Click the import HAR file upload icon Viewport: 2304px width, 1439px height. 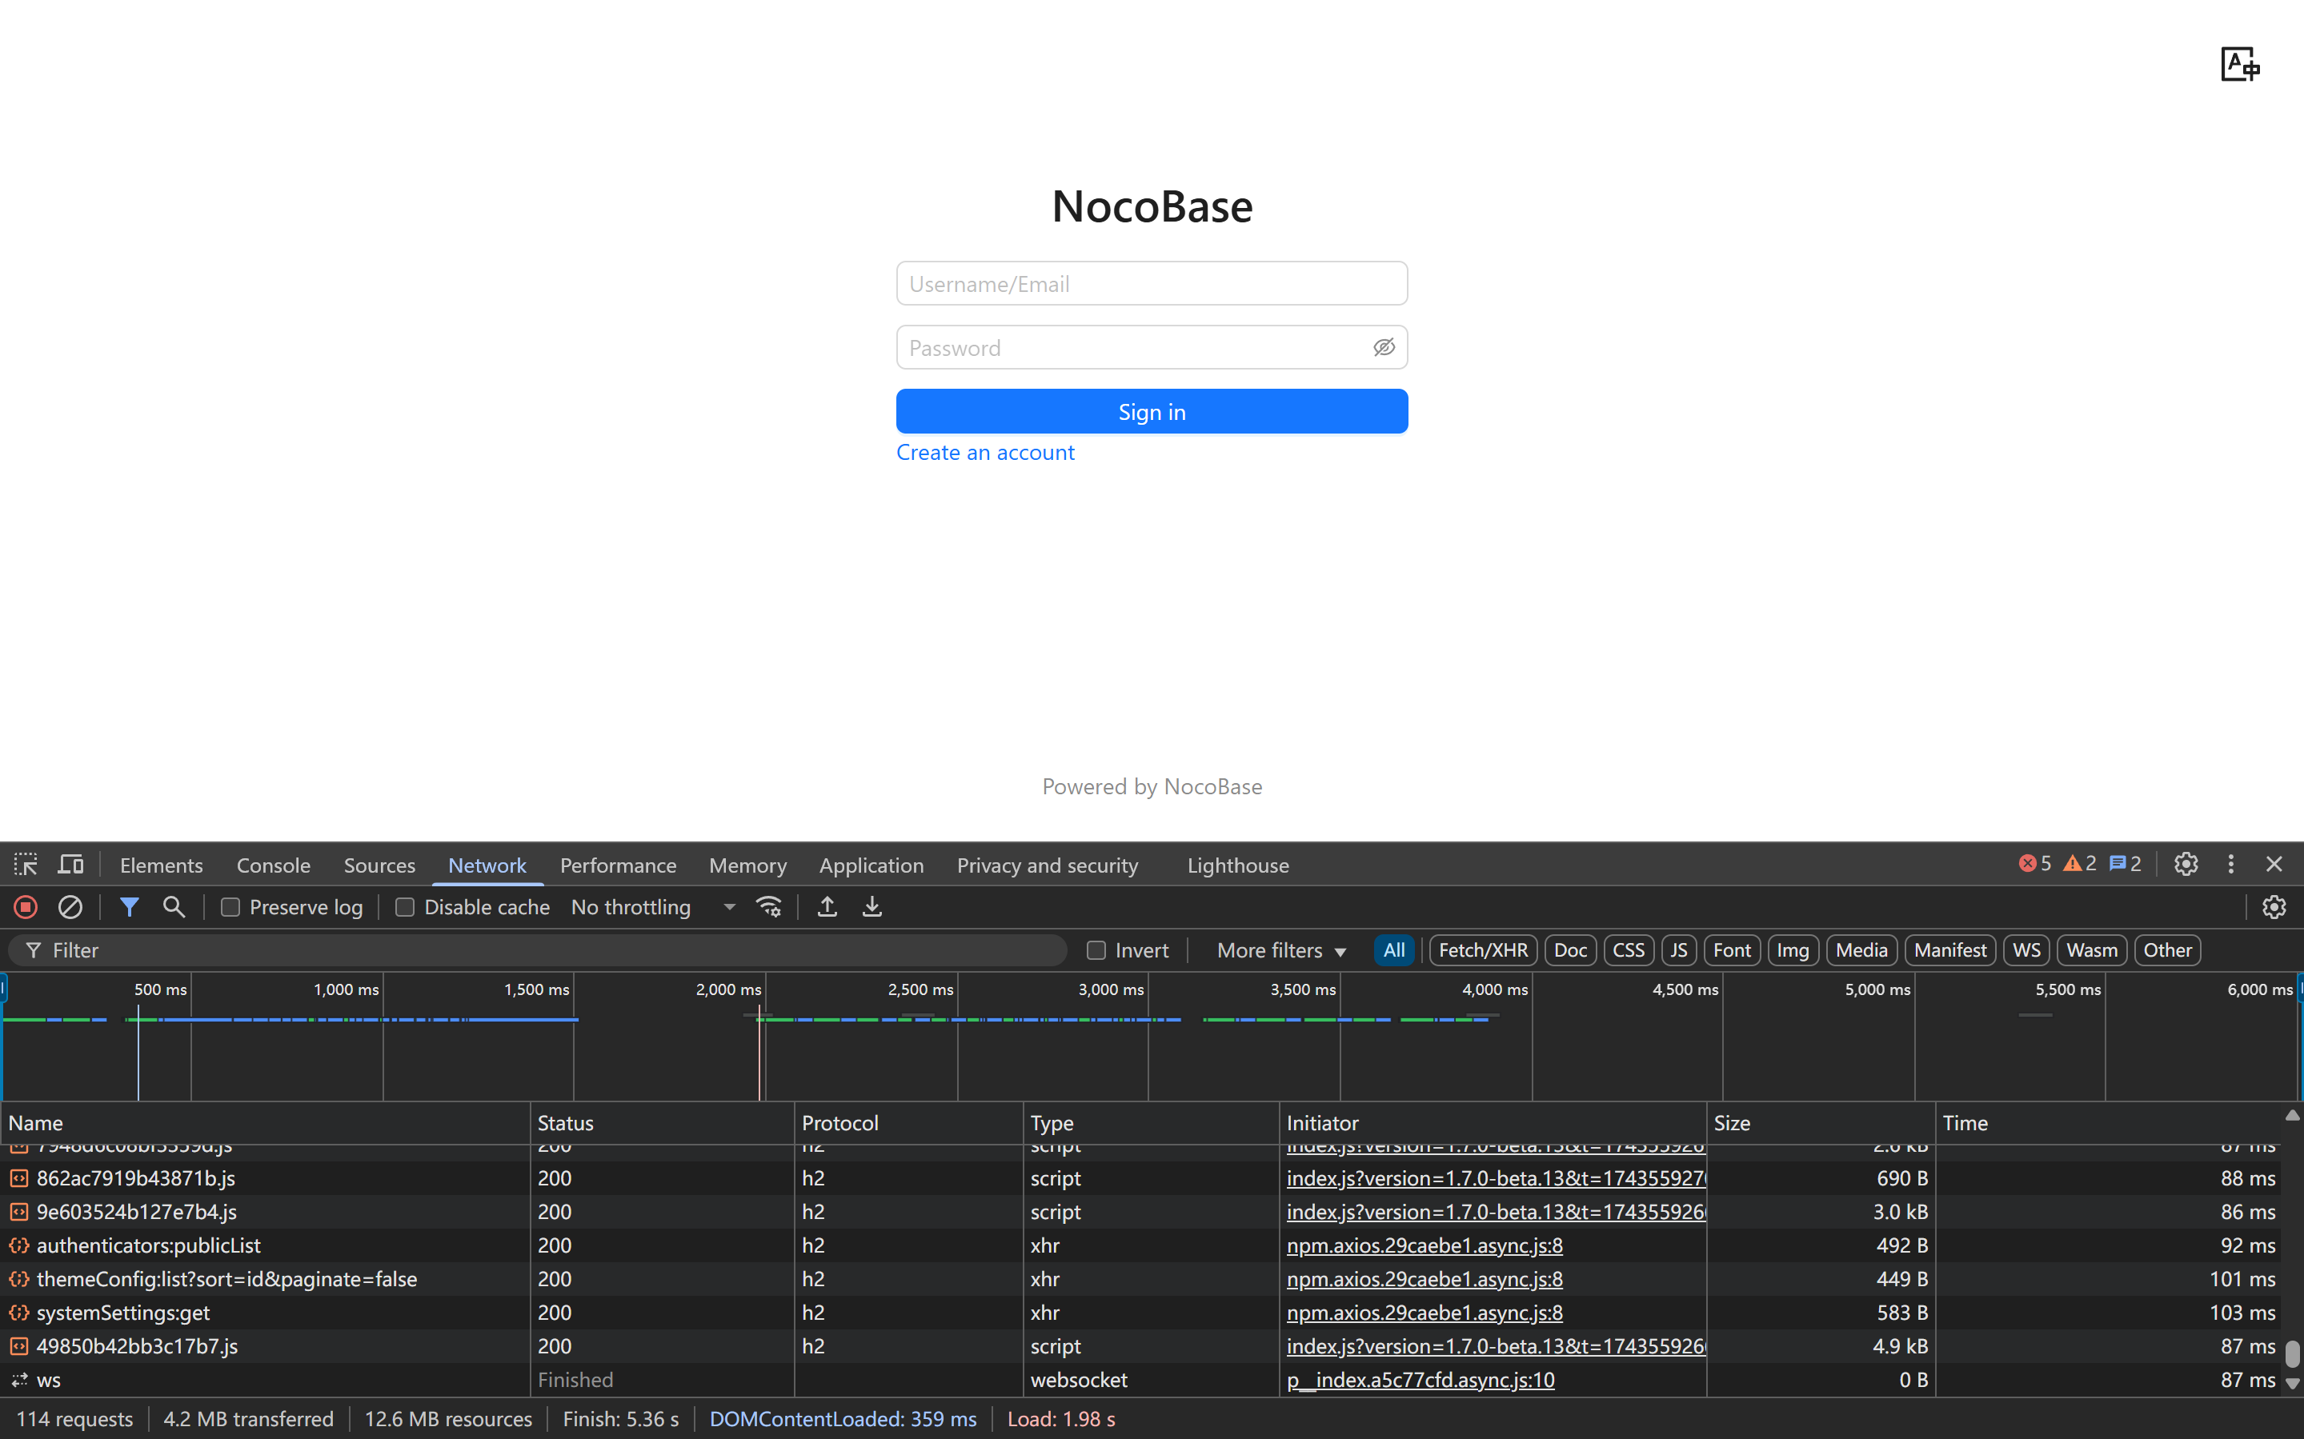pos(827,907)
